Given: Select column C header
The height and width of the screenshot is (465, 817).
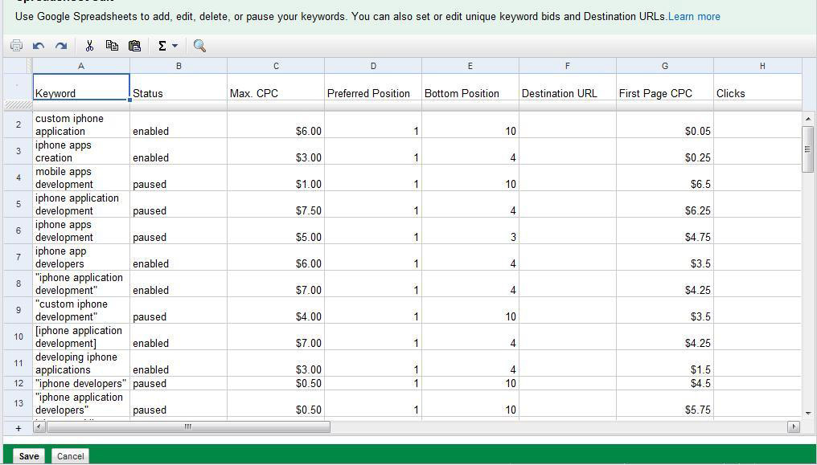Looking at the screenshot, I should 276,66.
